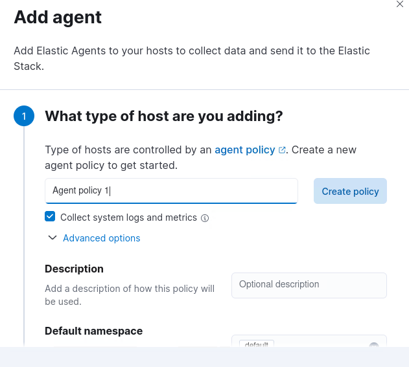The image size is (409, 367).
Task: Clear the Default namespace field with its icon
Action: [x=374, y=345]
